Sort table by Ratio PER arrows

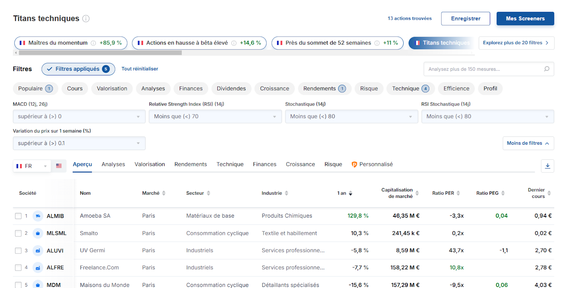[458, 193]
